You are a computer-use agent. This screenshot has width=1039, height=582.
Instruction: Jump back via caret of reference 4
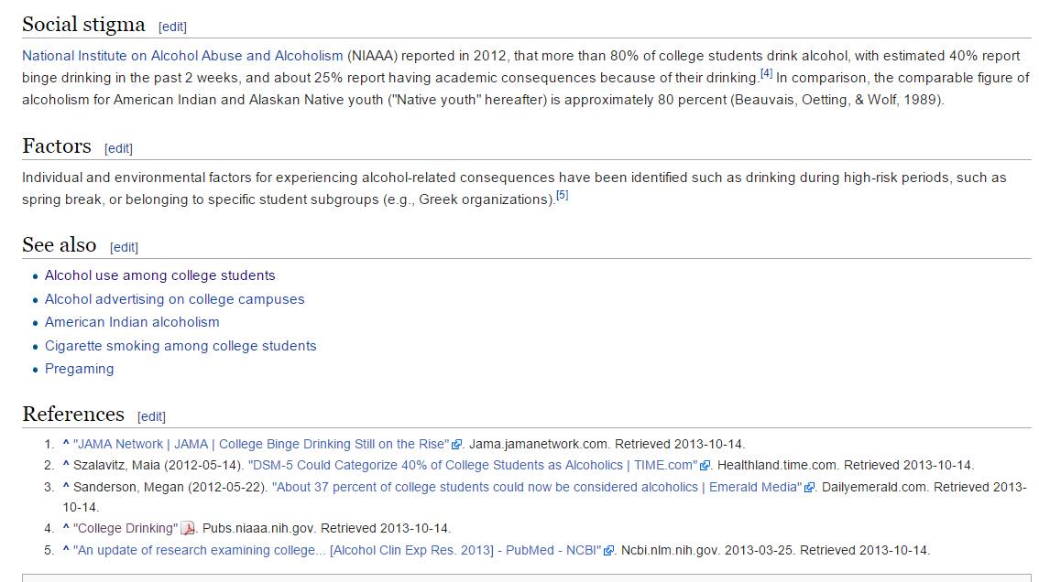tap(66, 528)
